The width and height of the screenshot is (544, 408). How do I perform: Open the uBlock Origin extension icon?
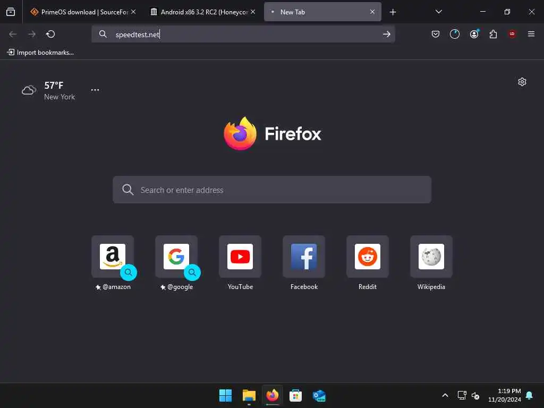[512, 34]
